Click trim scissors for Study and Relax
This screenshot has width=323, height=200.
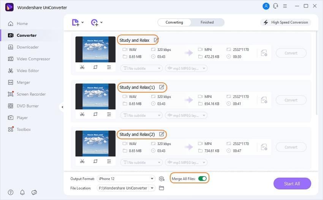tap(82, 67)
